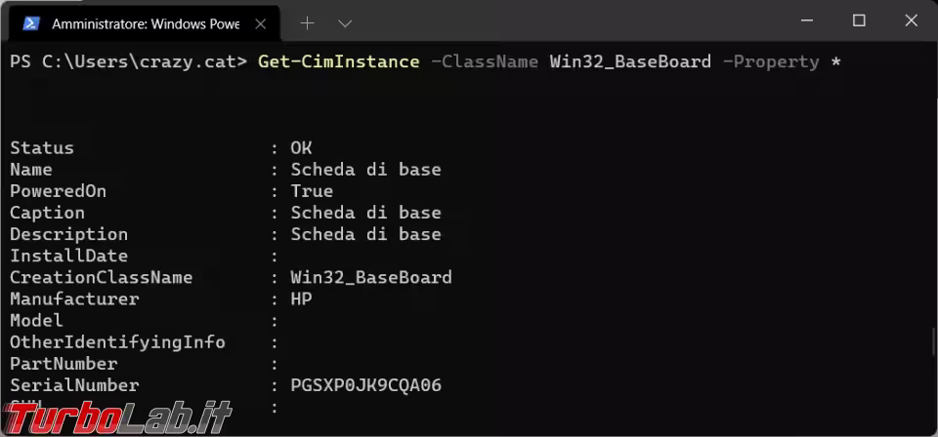Maximize the terminal window

point(859,20)
